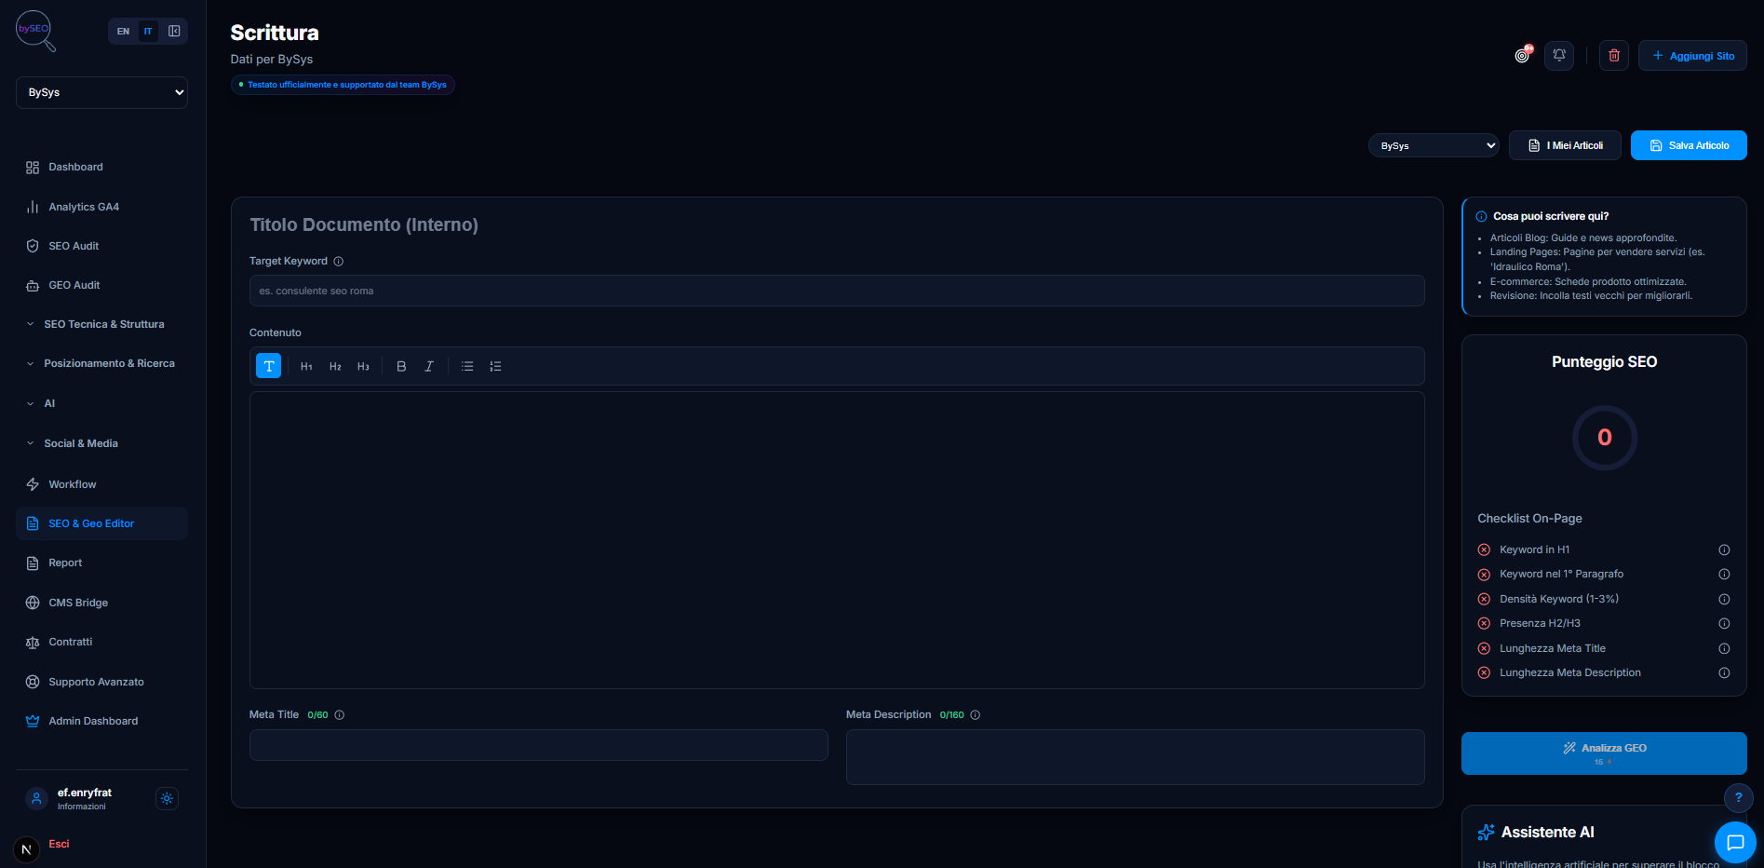Expand Social & Media section
Screen dimensions: 1764x868
tap(101, 443)
